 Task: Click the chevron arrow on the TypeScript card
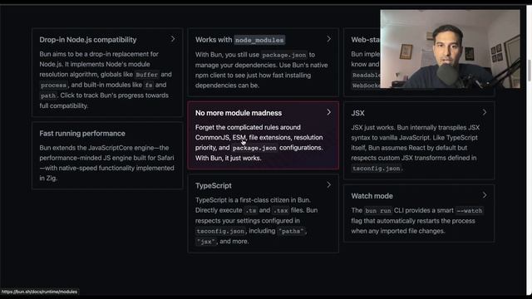[329, 184]
